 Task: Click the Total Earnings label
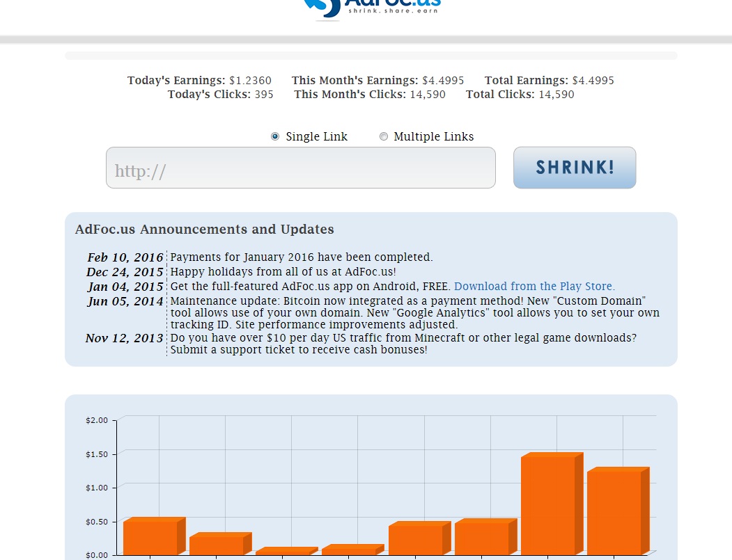click(526, 81)
